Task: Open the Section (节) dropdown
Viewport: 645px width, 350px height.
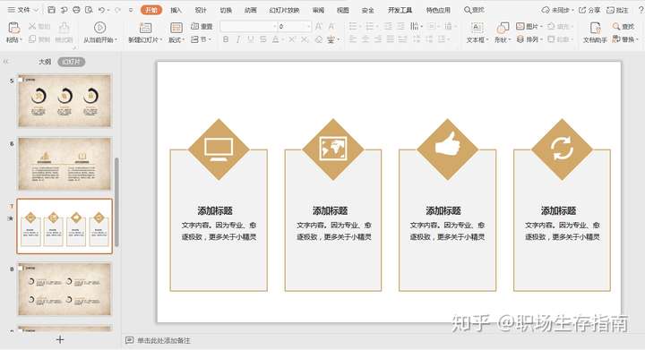Action: coord(202,39)
